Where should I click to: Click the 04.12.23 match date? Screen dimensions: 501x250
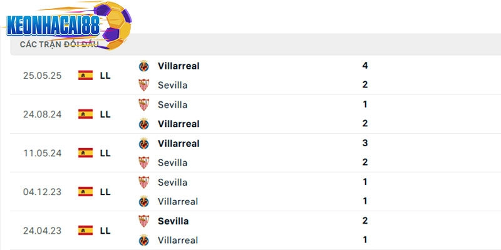(x=43, y=191)
